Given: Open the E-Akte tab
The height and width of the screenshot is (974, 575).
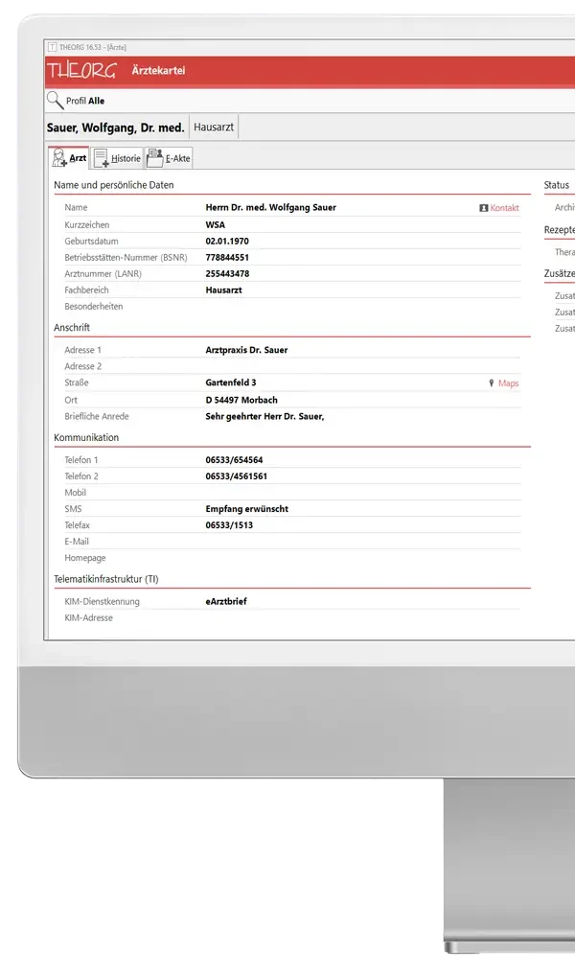Looking at the screenshot, I should click(177, 159).
